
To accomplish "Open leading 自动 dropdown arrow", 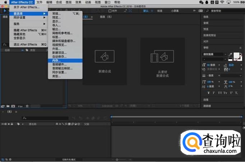I will tap(241, 65).
